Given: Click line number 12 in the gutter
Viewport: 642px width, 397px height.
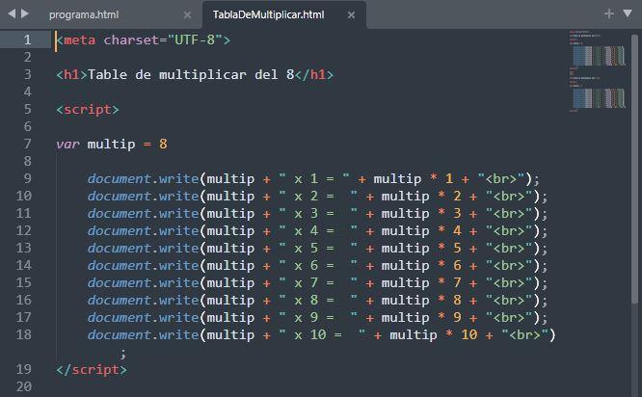Looking at the screenshot, I should point(24,230).
